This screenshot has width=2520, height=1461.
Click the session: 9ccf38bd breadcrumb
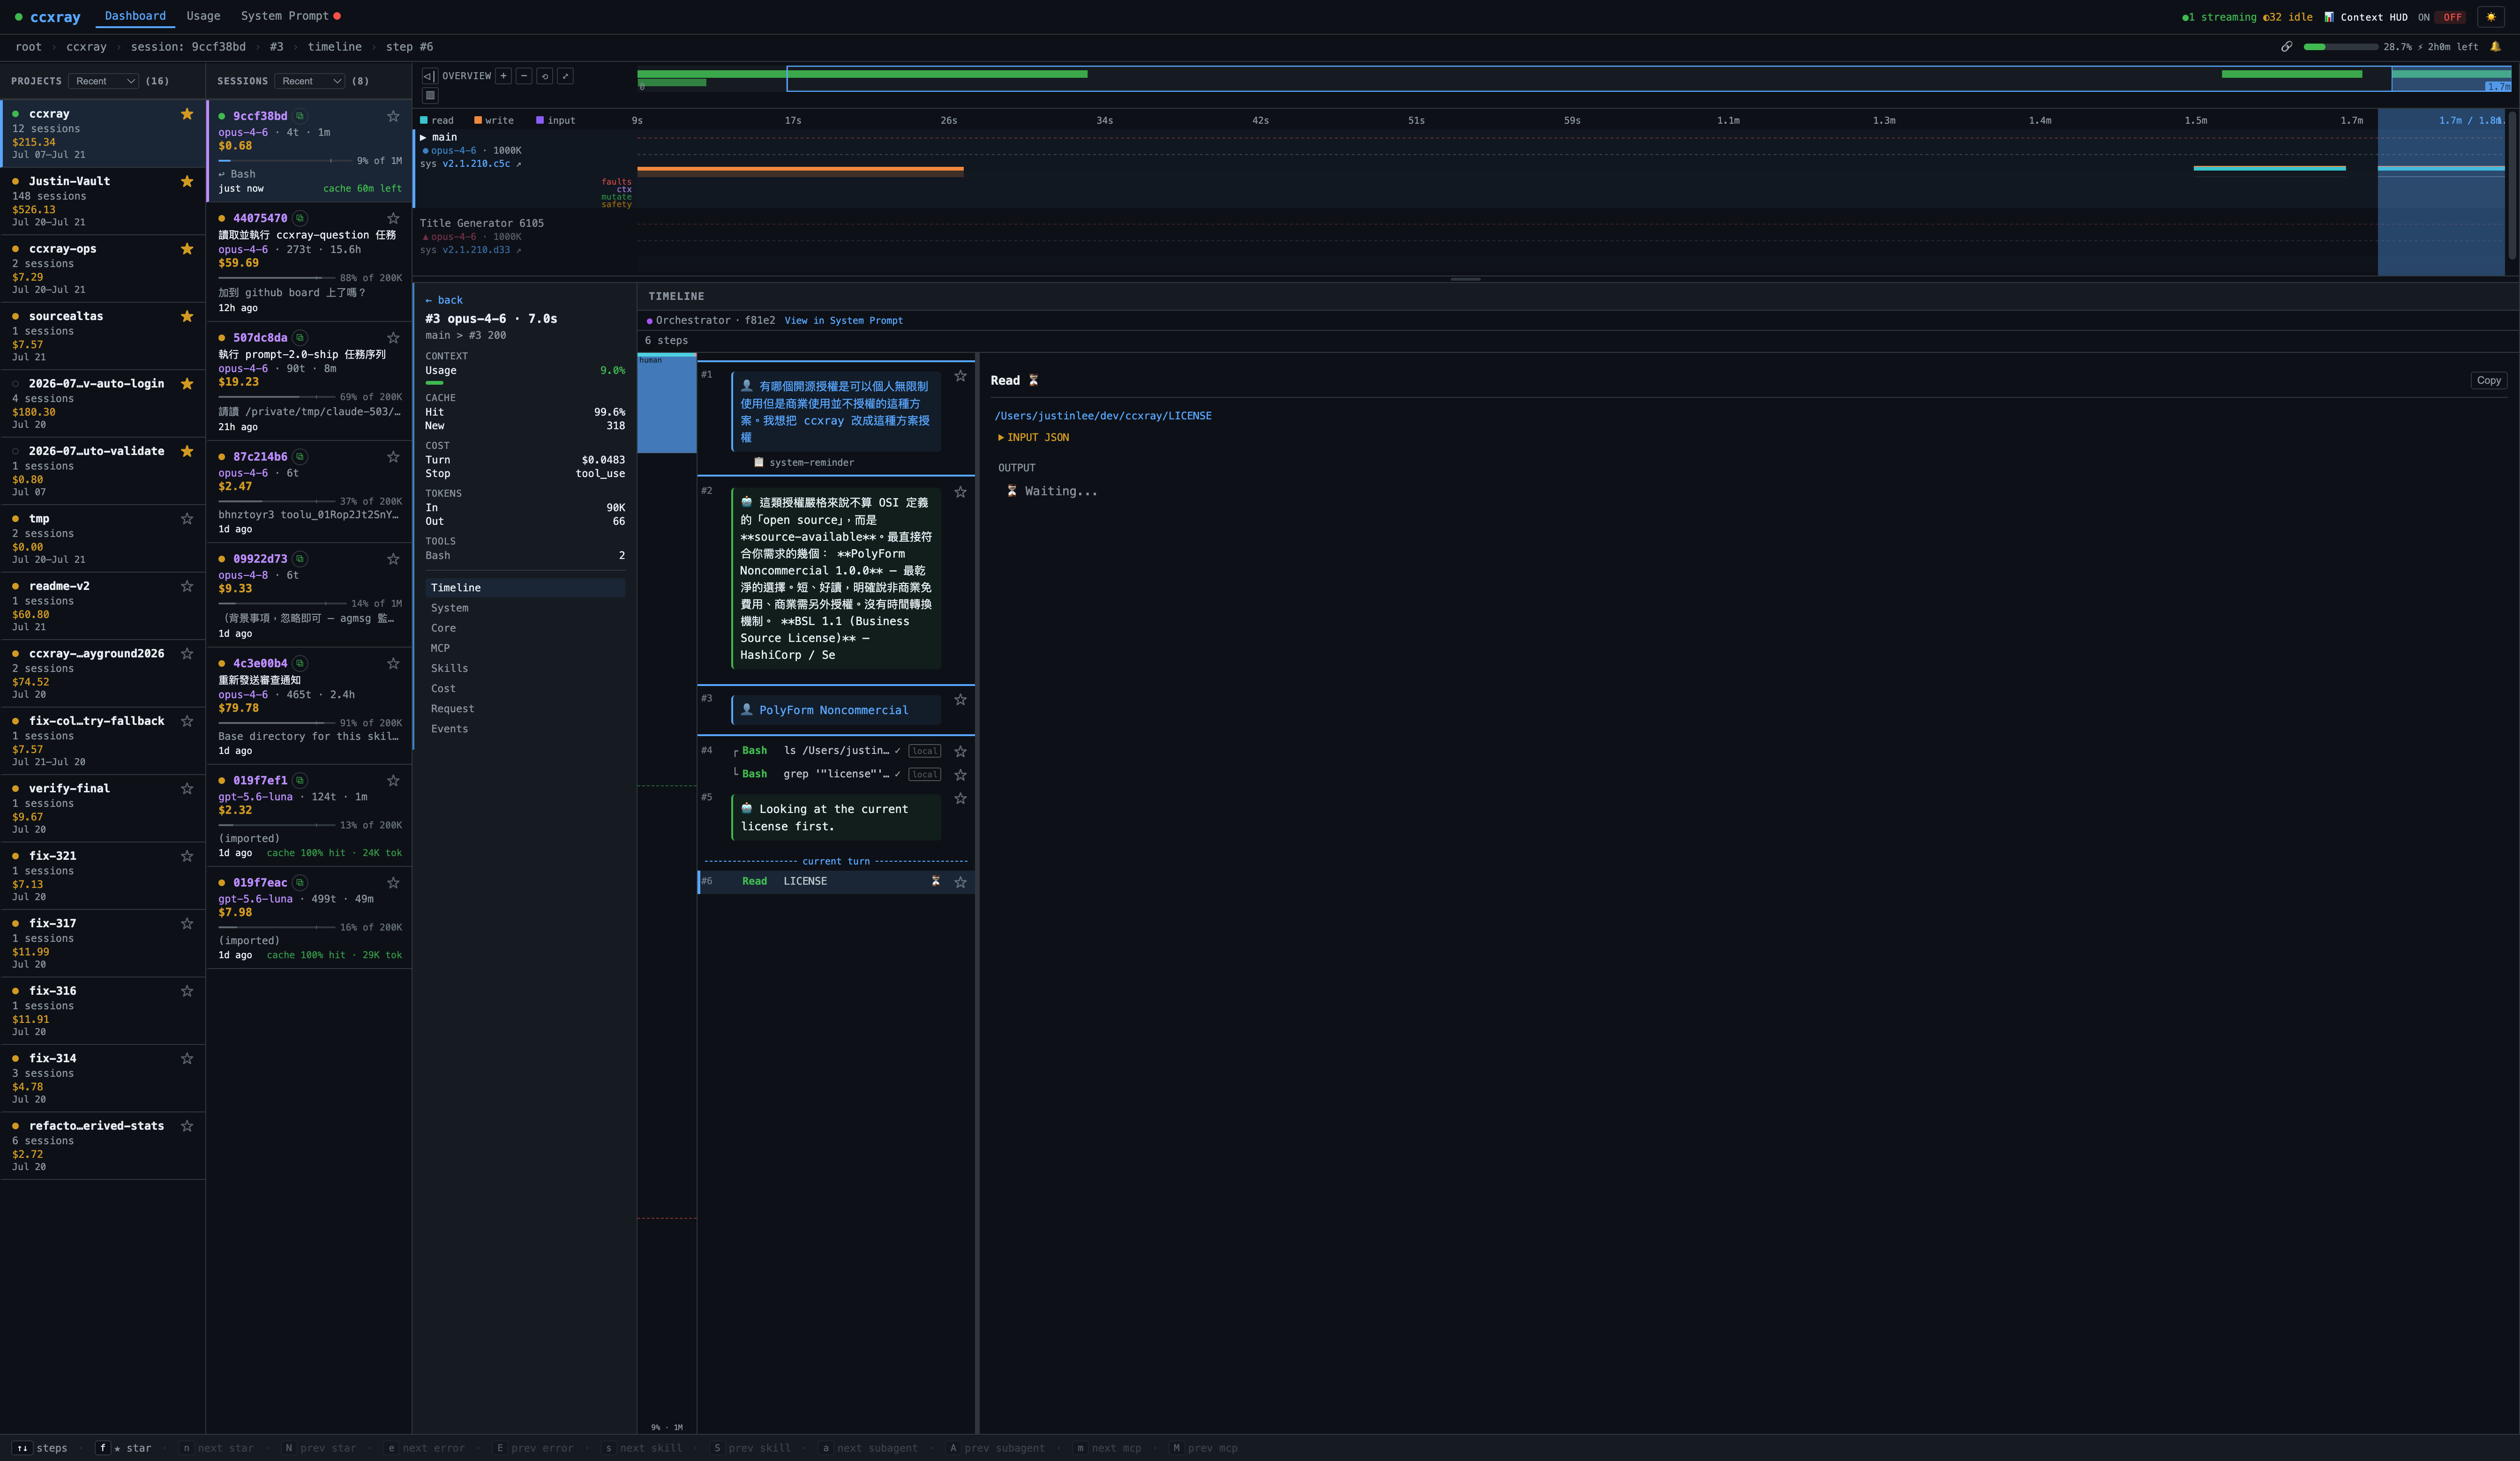[188, 47]
